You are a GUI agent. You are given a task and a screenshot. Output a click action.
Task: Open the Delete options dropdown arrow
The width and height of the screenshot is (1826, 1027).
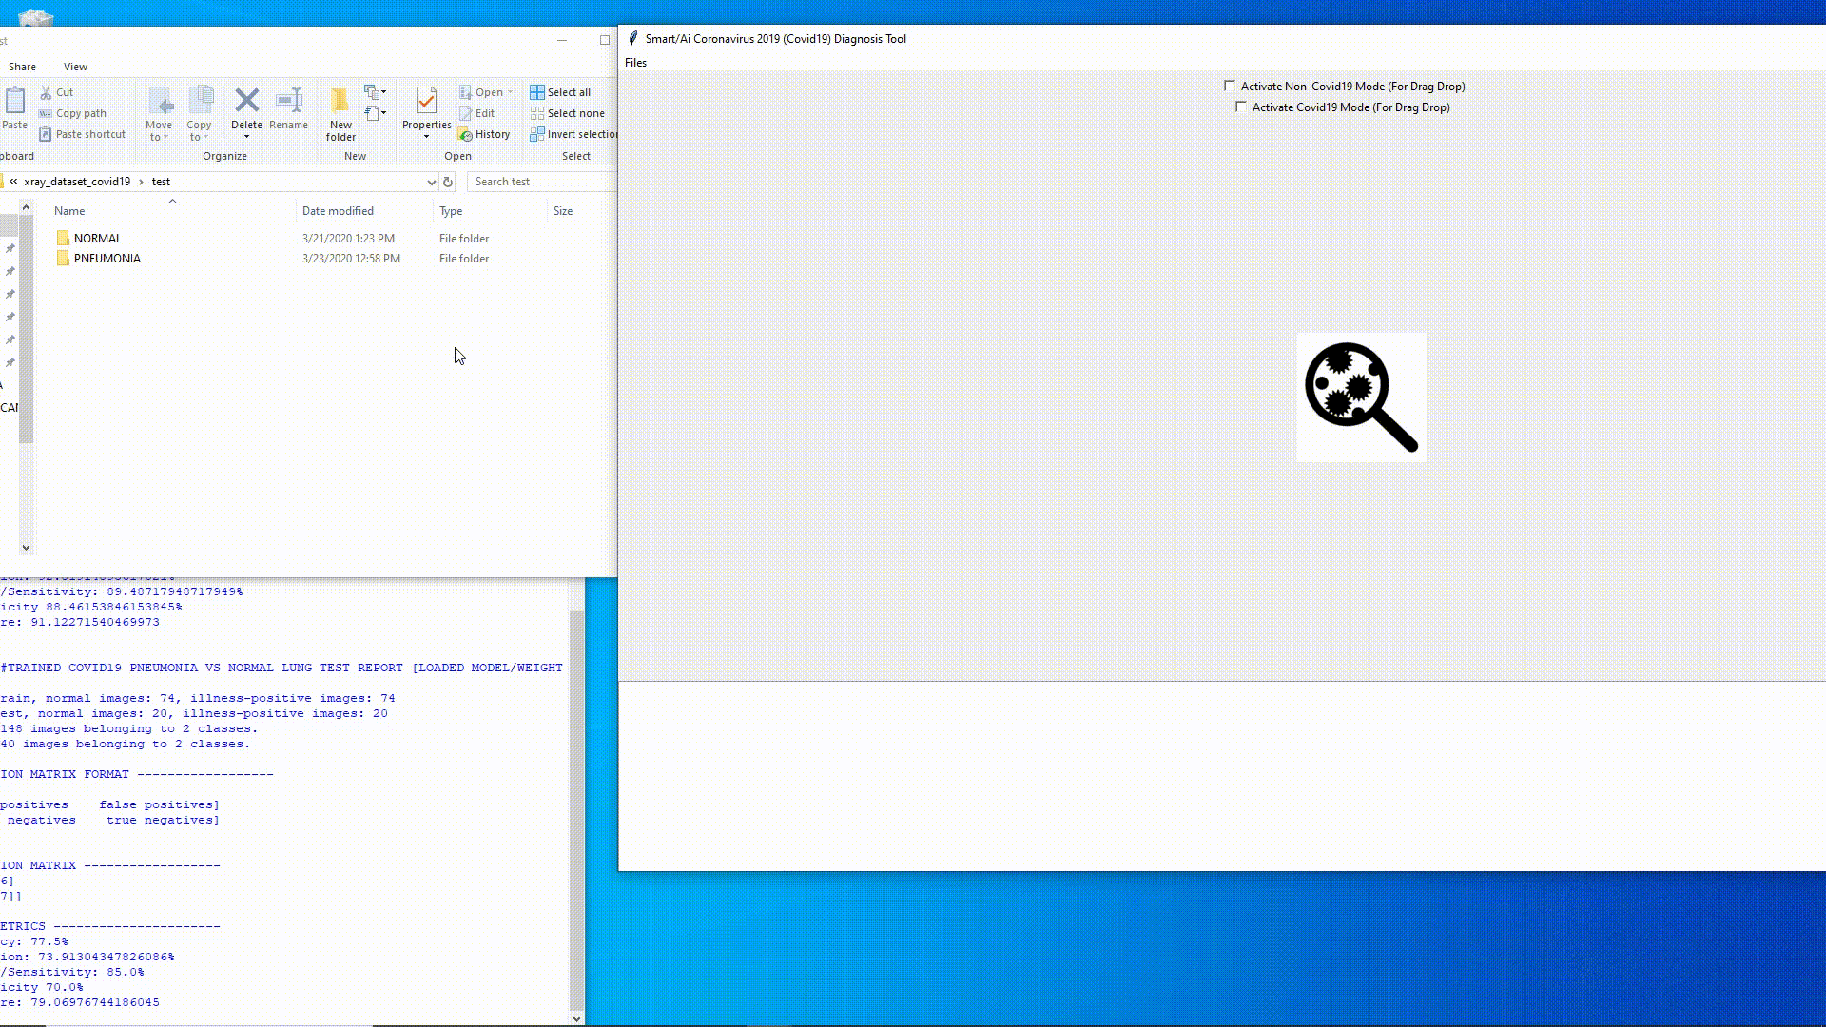(x=246, y=137)
